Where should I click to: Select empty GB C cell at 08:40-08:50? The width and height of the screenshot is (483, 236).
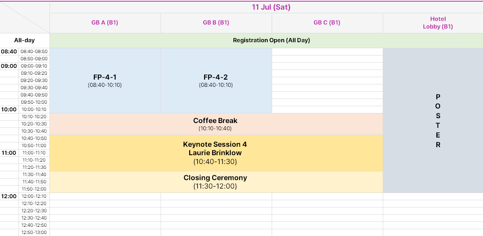[x=327, y=52]
